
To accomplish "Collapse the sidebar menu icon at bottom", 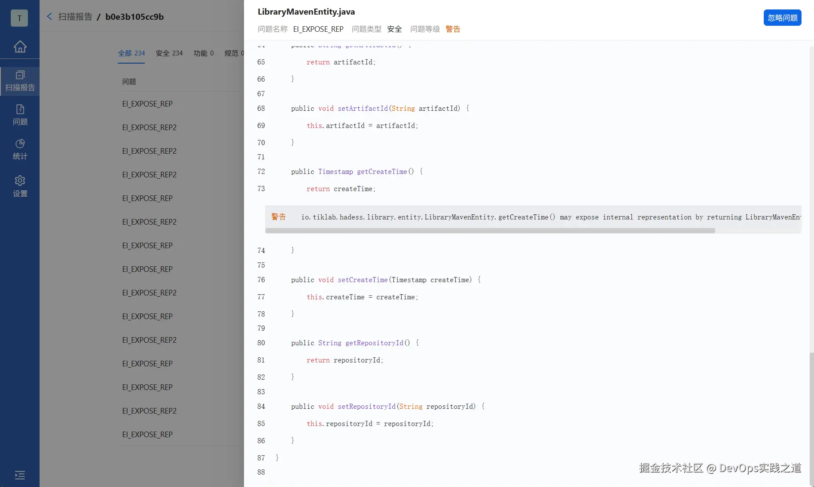I will click(x=20, y=475).
